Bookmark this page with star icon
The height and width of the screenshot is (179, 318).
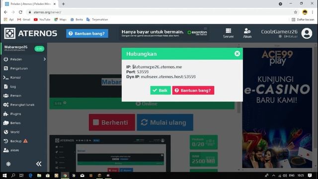[x=296, y=12]
